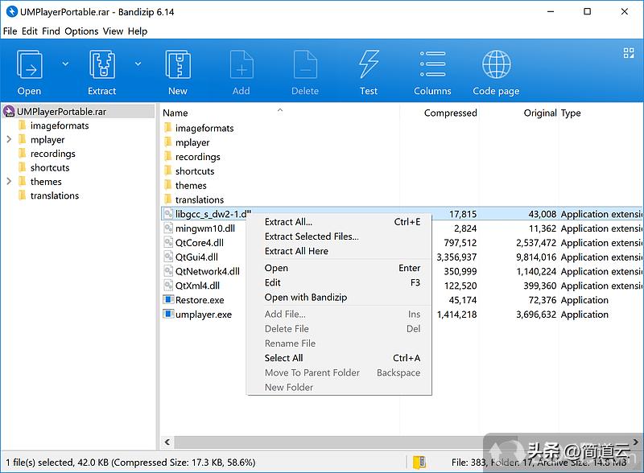The height and width of the screenshot is (473, 644).
Task: Click the horizontal scrollbar of file list
Action: [386, 442]
